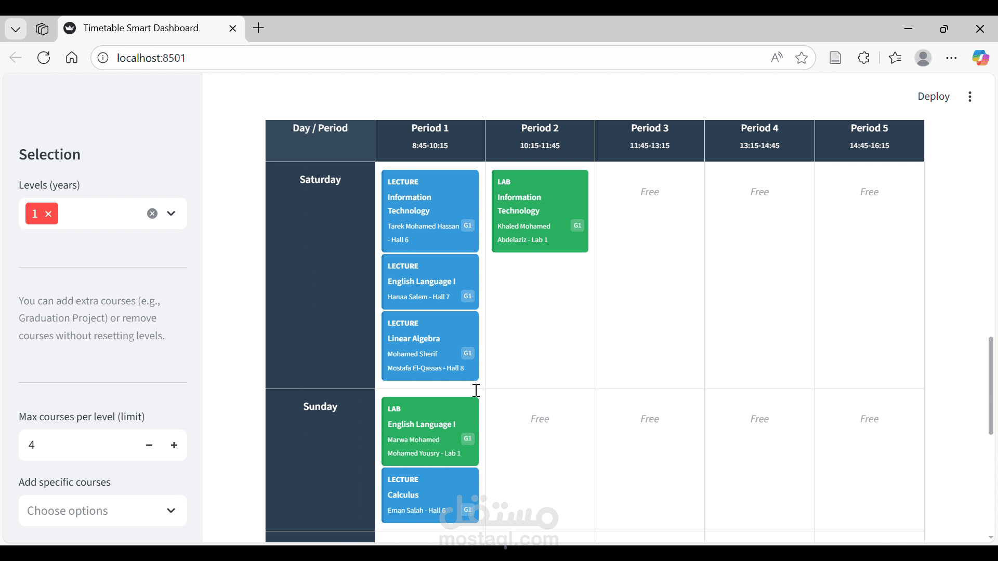998x561 pixels.
Task: Open Read aloud in address bar
Action: 777,58
